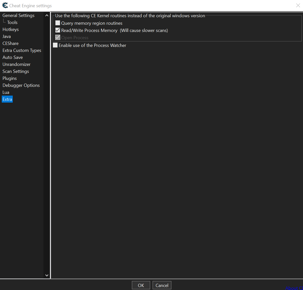Click the settings list scroll-up arrow
Image resolution: width=303 pixels, height=290 pixels.
pyautogui.click(x=47, y=15)
